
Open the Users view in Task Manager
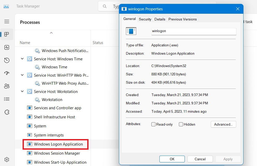(x=6, y=86)
